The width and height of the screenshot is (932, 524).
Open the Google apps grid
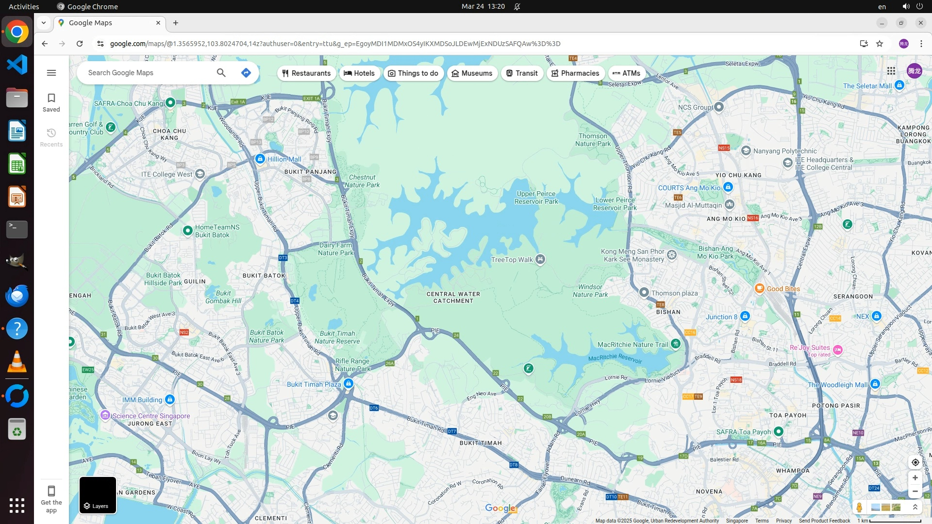tap(891, 71)
